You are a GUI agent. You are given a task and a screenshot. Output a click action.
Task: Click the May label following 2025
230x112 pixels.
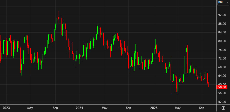tap(178, 108)
